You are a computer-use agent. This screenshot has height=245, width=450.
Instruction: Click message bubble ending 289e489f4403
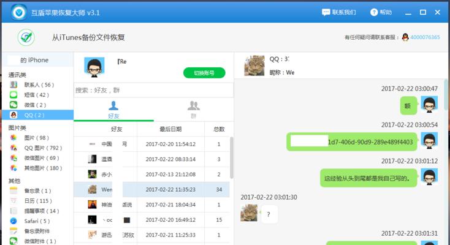[x=351, y=141]
